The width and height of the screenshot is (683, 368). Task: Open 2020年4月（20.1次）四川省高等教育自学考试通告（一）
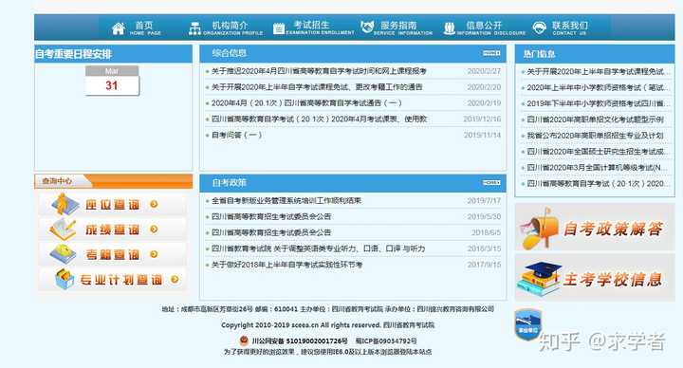click(x=306, y=103)
